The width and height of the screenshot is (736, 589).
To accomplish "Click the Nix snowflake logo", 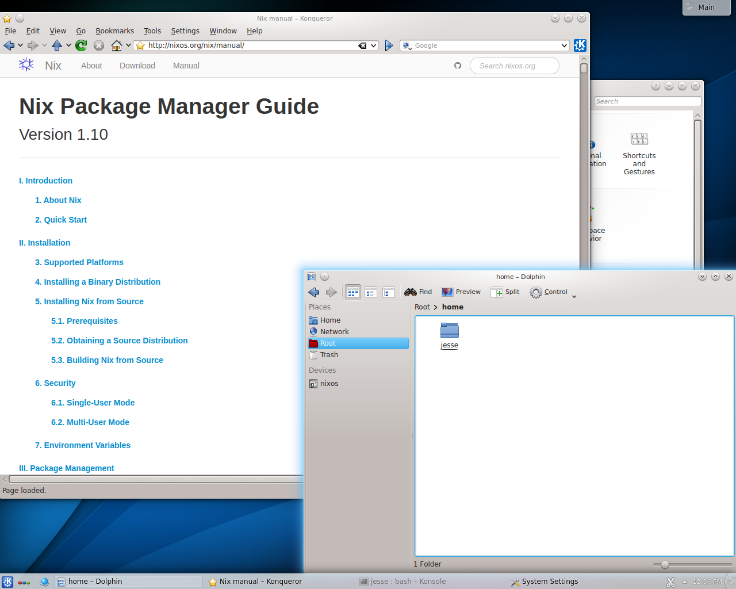I will pyautogui.click(x=26, y=65).
